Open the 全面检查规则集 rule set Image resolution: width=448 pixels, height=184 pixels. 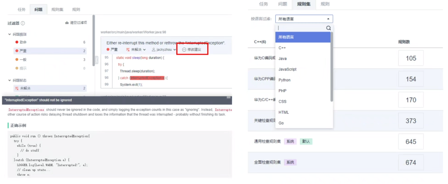(267, 162)
